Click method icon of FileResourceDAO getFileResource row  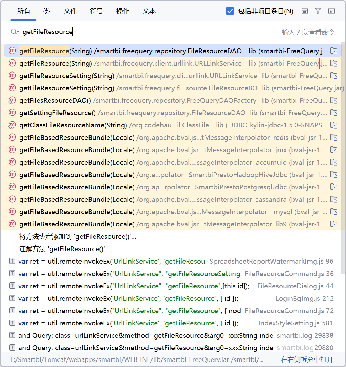(12, 51)
